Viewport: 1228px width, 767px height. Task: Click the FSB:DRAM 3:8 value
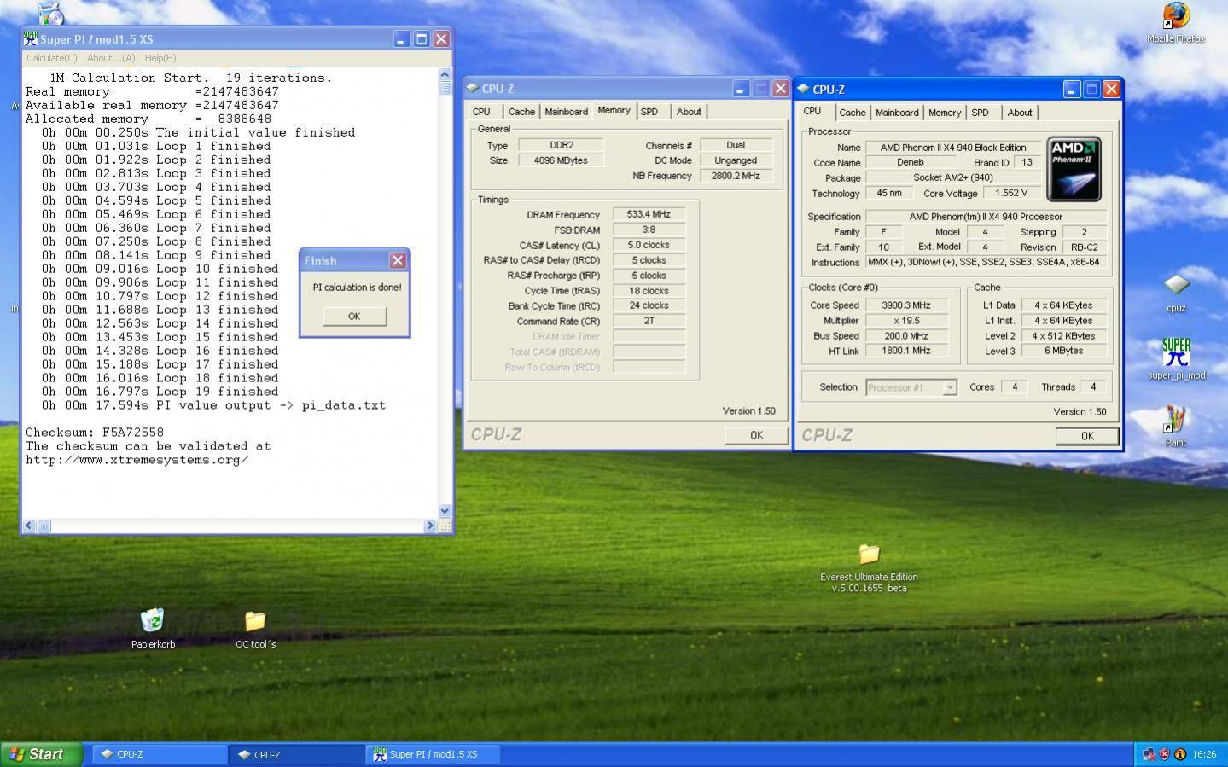click(x=649, y=230)
